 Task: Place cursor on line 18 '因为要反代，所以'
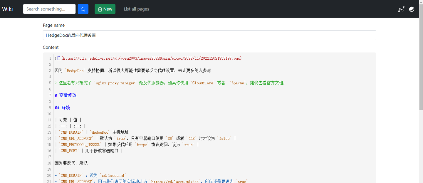(63, 163)
